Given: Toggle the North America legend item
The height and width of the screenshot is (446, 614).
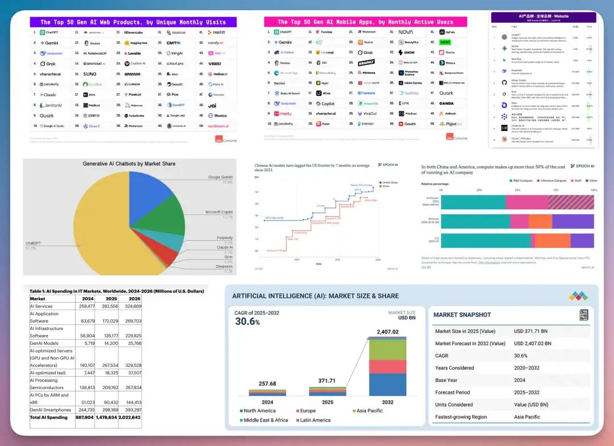Looking at the screenshot, I should tap(258, 410).
